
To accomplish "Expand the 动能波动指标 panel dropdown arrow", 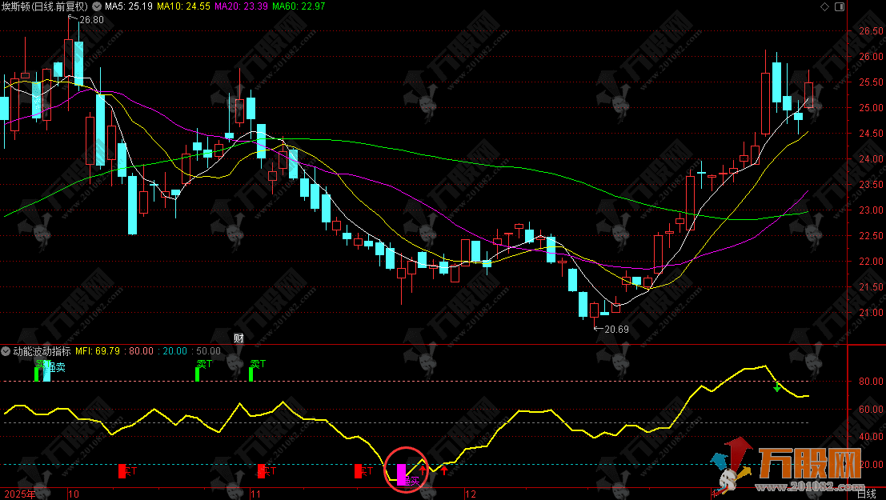I will [6, 350].
